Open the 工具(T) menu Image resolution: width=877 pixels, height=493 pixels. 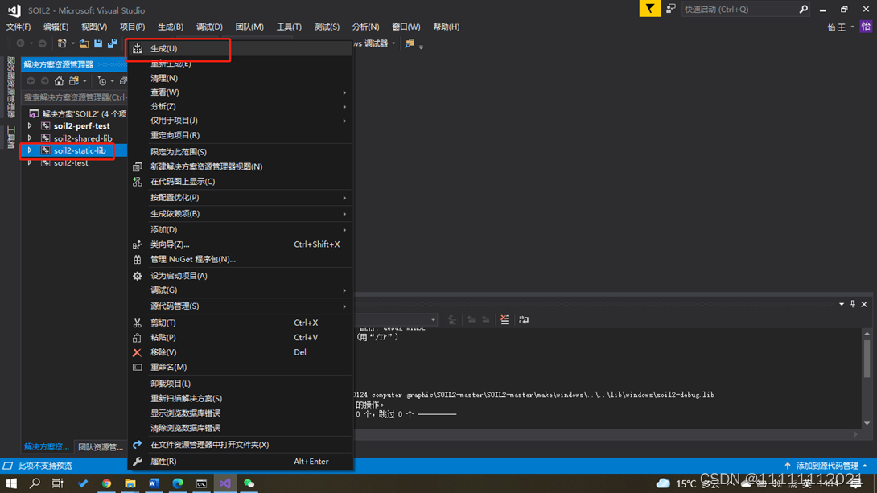[x=289, y=26]
